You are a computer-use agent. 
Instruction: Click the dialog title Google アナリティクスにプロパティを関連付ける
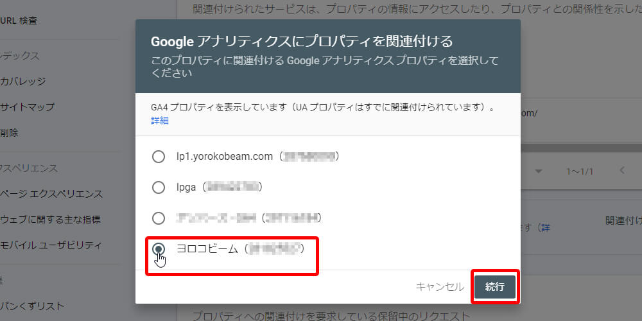click(302, 41)
